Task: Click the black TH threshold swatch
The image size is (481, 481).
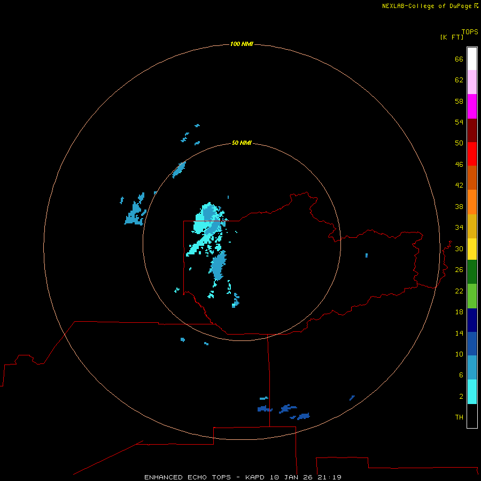Action: [x=472, y=416]
